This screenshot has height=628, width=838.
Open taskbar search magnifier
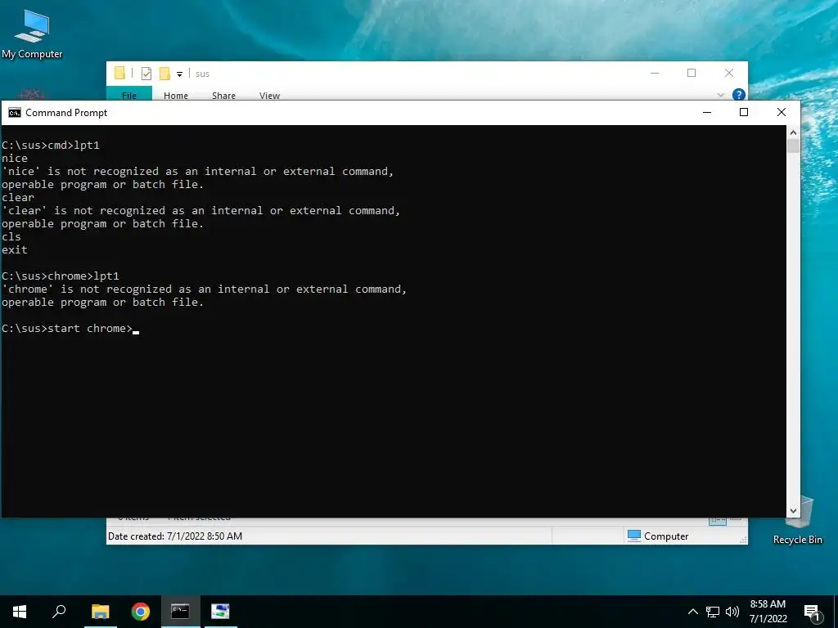(x=59, y=612)
